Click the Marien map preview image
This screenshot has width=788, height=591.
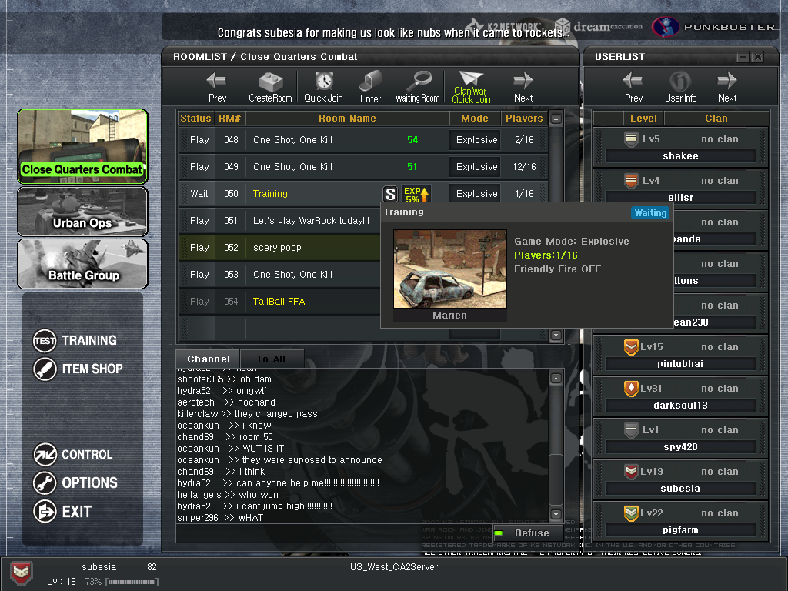pyautogui.click(x=449, y=269)
